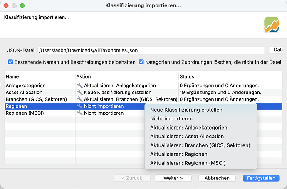This screenshot has height=189, width=287.
Task: Click wrench icon in selected Regionen row
Action: point(80,106)
